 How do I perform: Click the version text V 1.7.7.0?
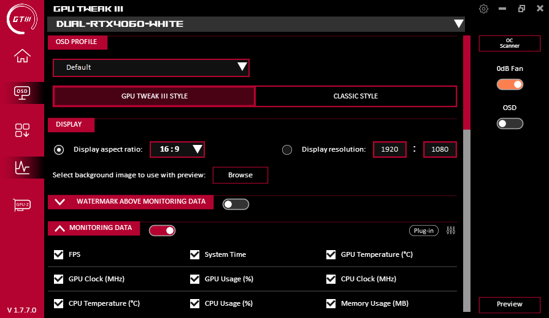click(21, 310)
